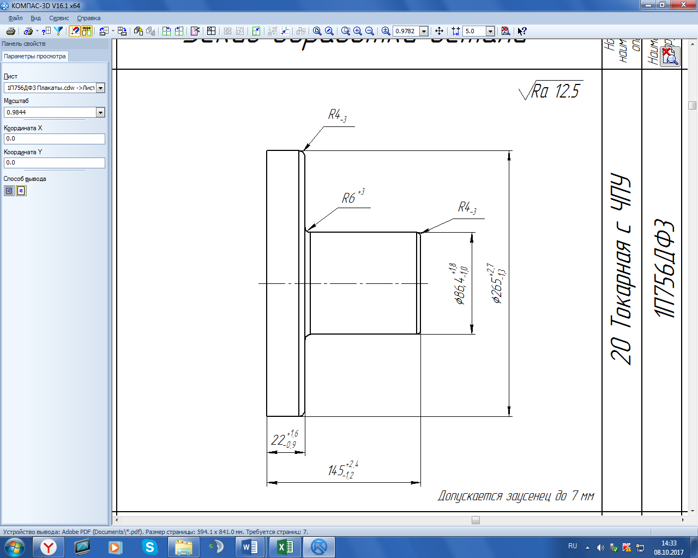Open the zoom scale 0.9782 dropdown arrow

424,32
